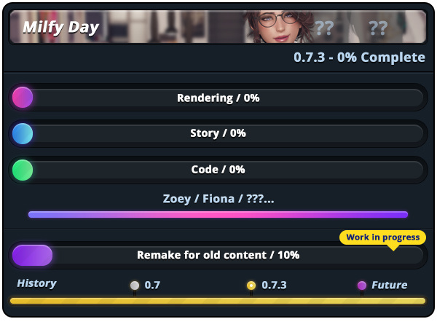Click the Story / 0% bar label

tap(219, 133)
